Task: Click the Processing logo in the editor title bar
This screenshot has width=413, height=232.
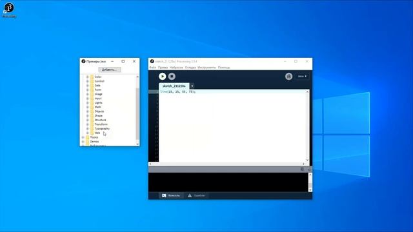Action: [x=152, y=61]
